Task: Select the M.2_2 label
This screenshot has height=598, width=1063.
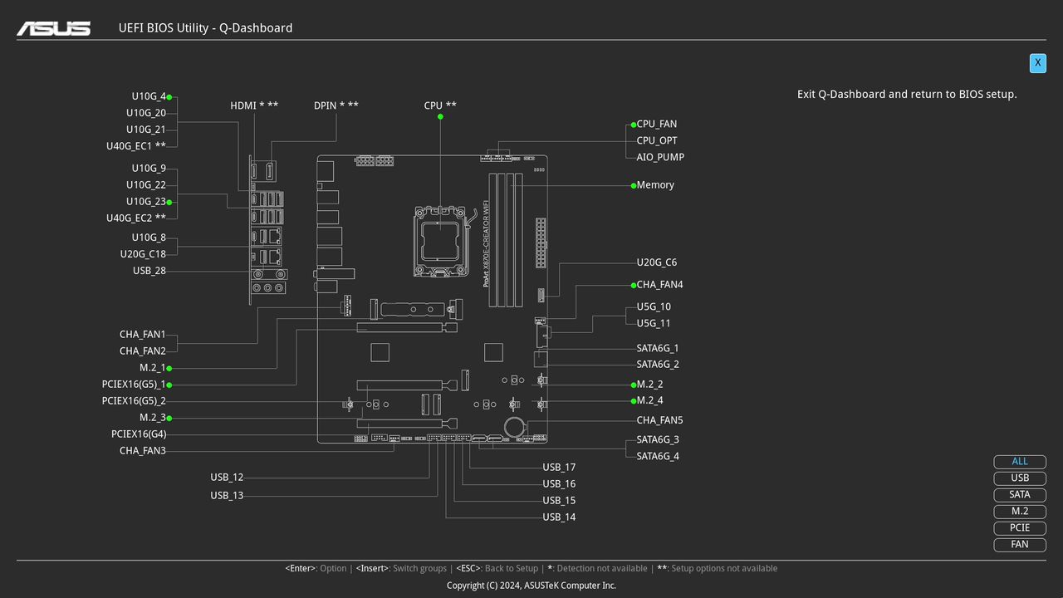Action: [x=650, y=385]
